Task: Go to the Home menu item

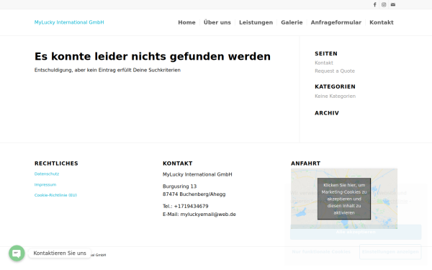Action: click(186, 22)
